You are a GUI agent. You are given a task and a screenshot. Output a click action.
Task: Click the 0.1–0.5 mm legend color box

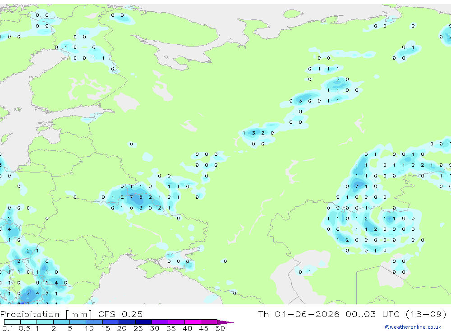coord(12,322)
